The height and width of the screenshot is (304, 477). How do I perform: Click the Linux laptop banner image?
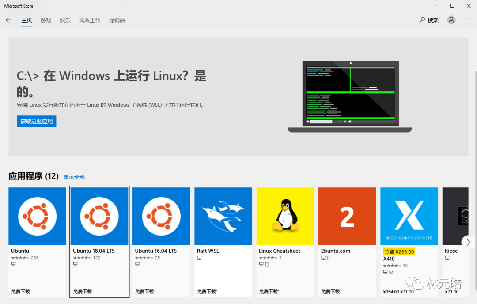350,96
